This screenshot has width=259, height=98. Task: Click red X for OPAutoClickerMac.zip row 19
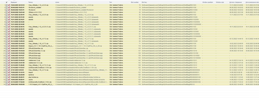point(9,48)
